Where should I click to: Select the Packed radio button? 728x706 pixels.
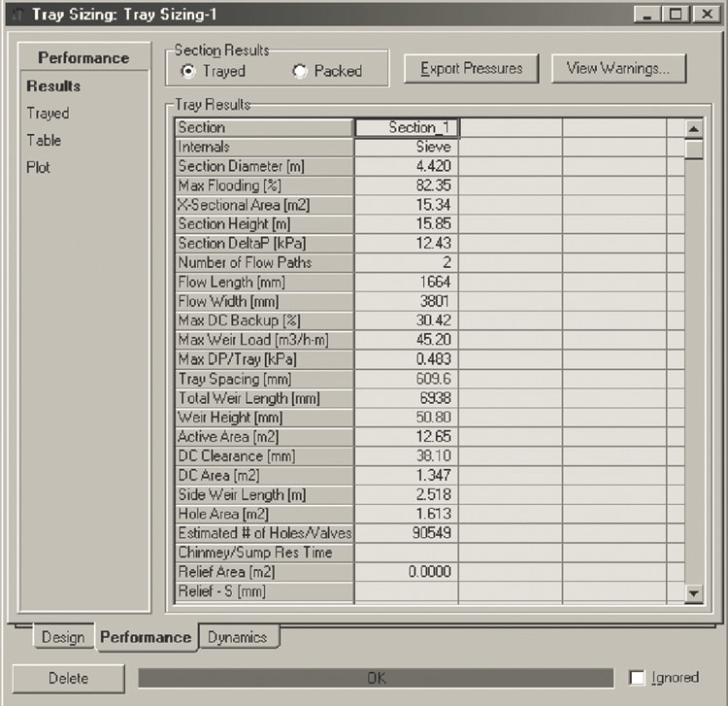(300, 71)
